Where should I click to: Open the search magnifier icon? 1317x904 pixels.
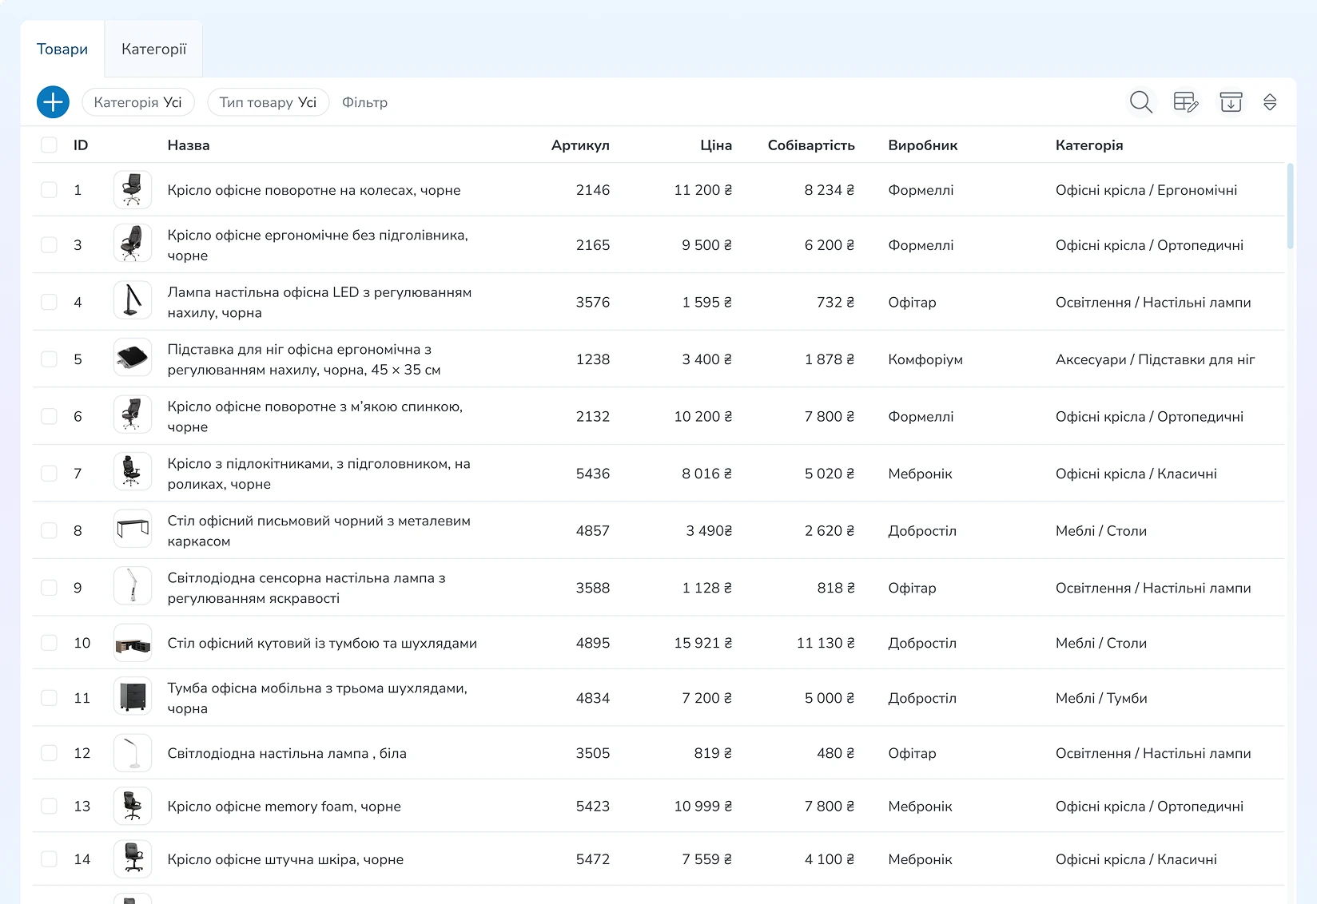1140,102
